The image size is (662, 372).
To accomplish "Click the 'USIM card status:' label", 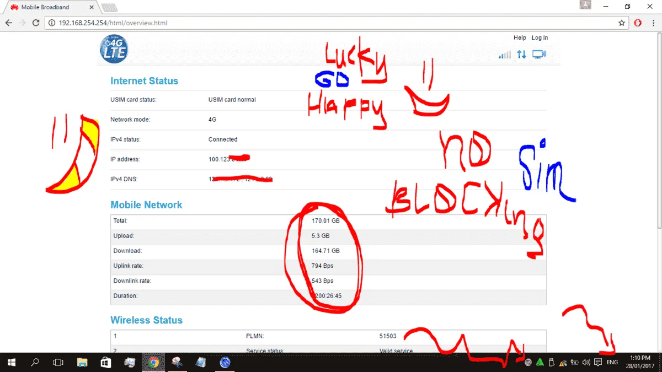I will (134, 100).
